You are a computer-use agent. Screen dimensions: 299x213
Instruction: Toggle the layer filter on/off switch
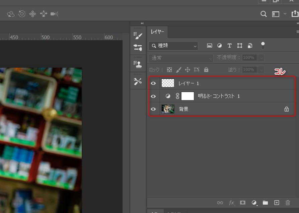263,45
